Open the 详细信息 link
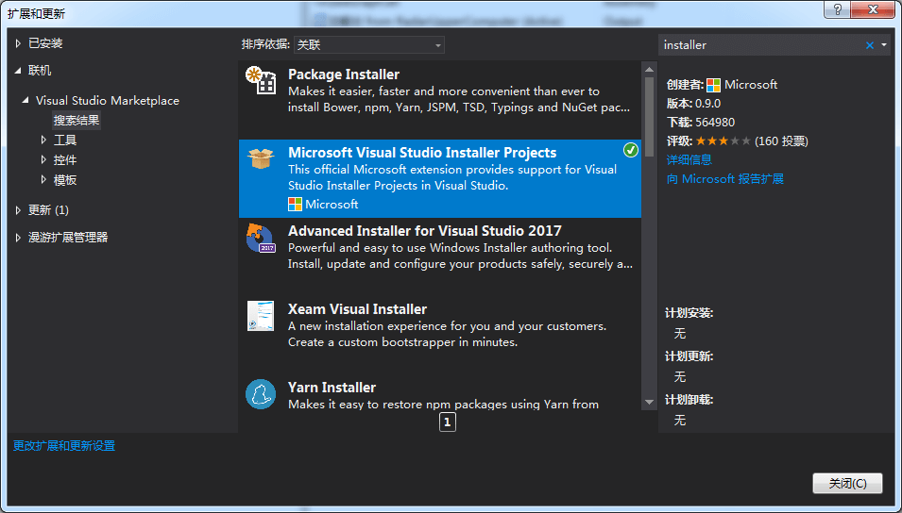Image resolution: width=902 pixels, height=513 pixels. (689, 159)
